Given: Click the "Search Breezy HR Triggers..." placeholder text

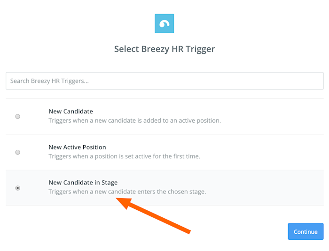Looking at the screenshot, I should [x=49, y=81].
